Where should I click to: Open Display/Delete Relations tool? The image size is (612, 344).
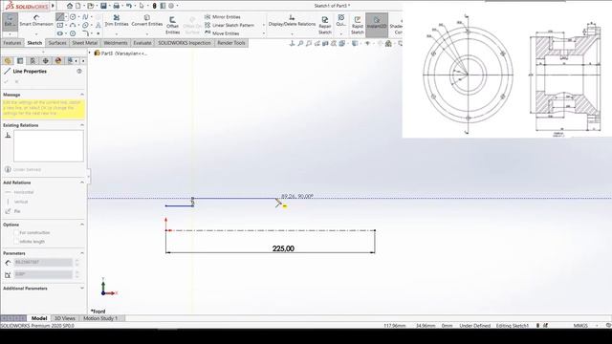(x=292, y=21)
